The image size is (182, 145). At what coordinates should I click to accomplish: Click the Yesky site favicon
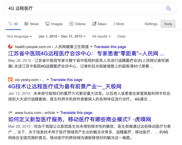(10, 80)
